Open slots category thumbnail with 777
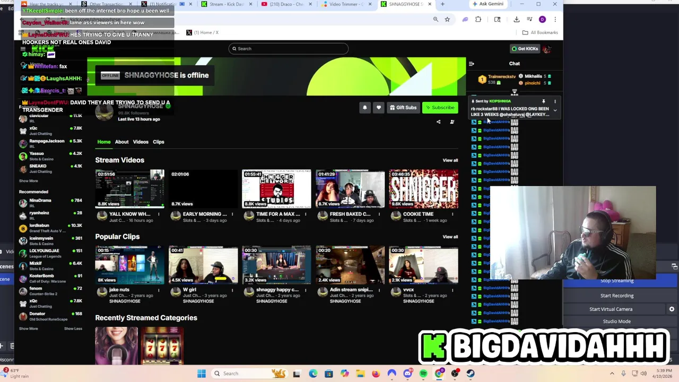This screenshot has height=382, width=679. click(162, 346)
